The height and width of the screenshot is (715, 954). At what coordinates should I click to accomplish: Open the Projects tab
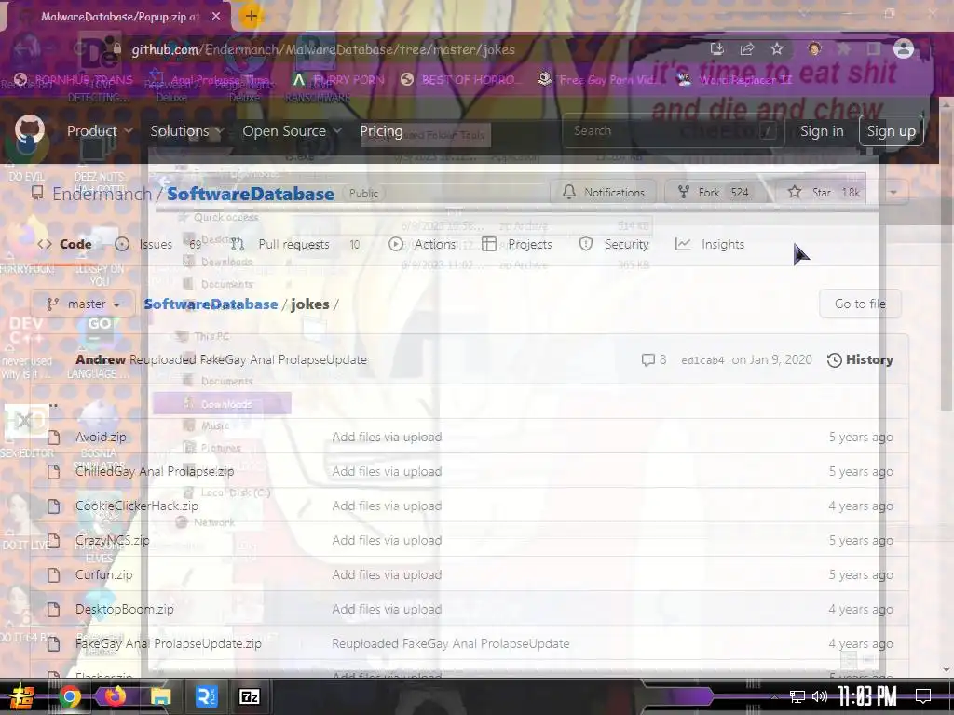tap(516, 245)
